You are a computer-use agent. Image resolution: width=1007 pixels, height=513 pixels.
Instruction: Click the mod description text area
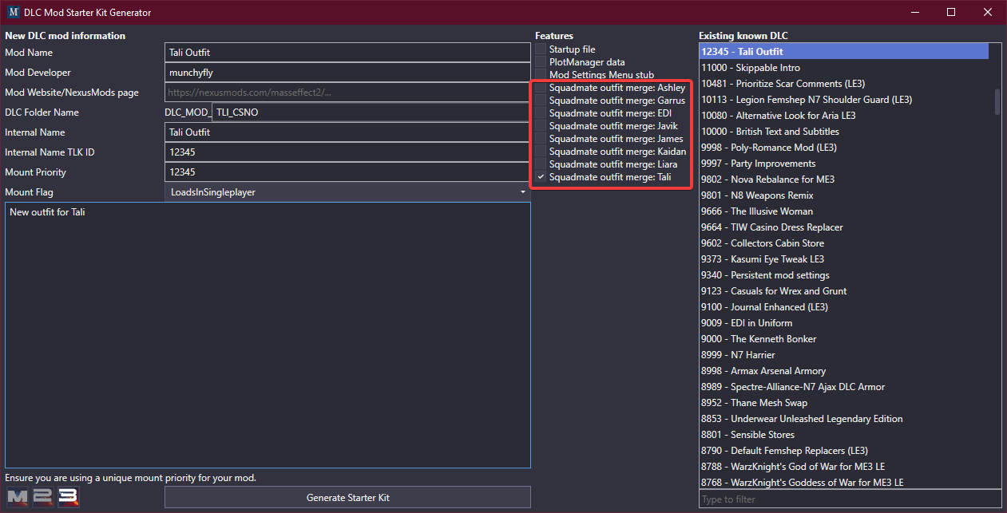(268, 335)
